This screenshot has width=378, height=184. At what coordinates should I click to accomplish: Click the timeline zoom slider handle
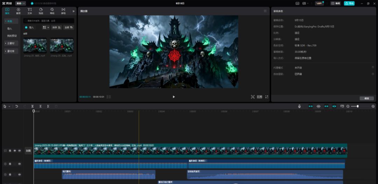click(x=357, y=106)
